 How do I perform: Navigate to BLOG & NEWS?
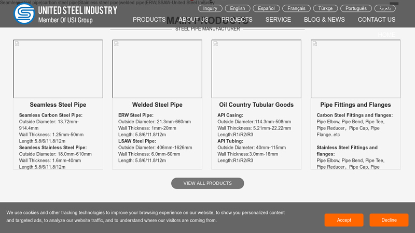[324, 20]
